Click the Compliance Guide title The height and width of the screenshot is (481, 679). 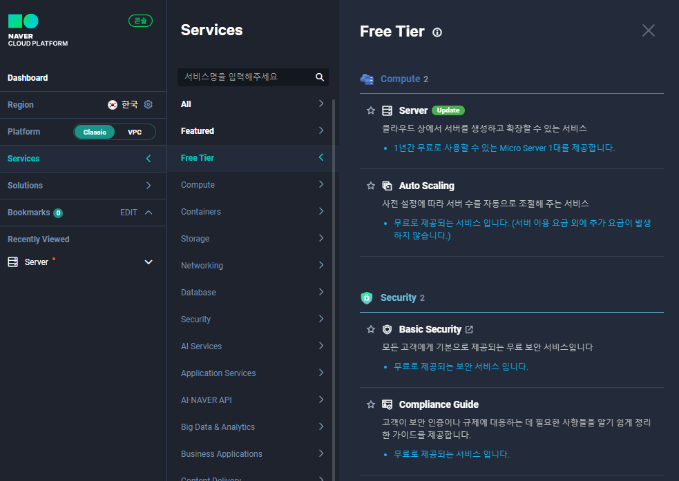(x=439, y=405)
